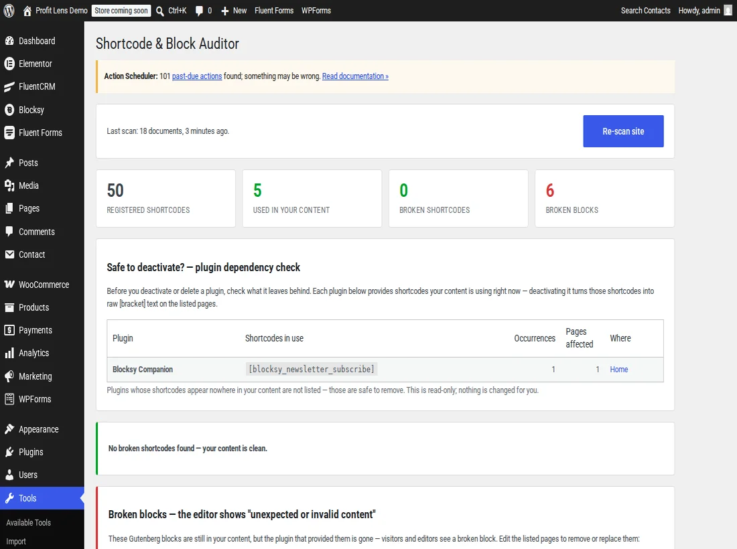Open the Dashboard menu item
Viewport: 737px width, 549px height.
37,41
